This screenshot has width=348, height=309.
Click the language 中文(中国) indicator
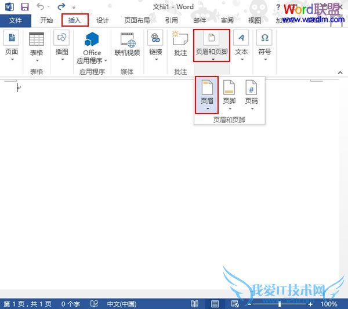click(122, 304)
